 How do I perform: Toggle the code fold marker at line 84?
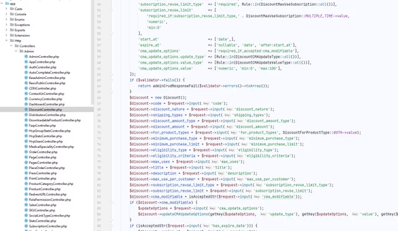click(x=111, y=202)
